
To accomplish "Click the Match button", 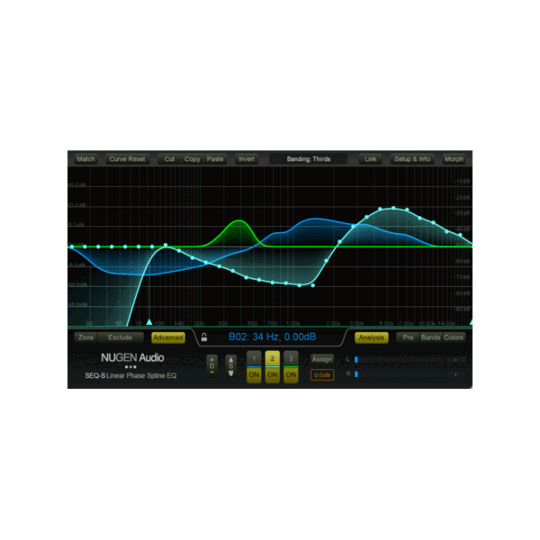I will click(x=85, y=159).
